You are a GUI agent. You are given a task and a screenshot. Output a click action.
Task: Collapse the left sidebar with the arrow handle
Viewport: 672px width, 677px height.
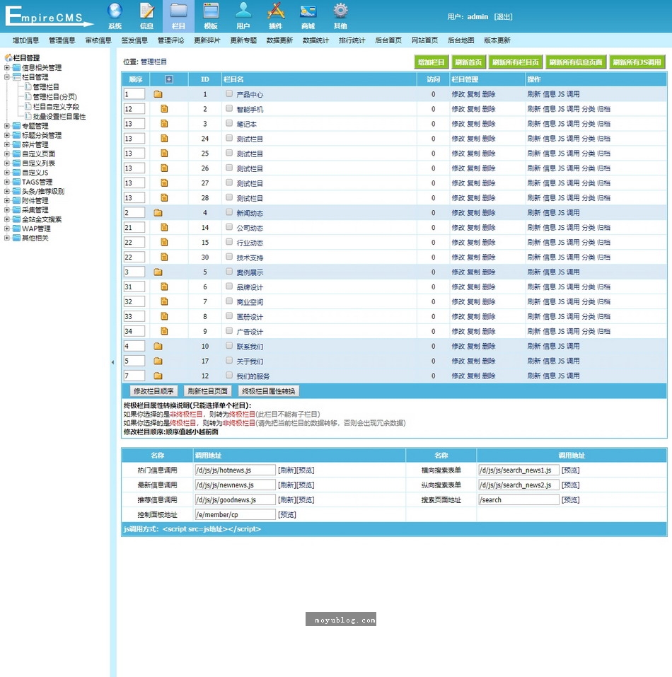tap(112, 362)
